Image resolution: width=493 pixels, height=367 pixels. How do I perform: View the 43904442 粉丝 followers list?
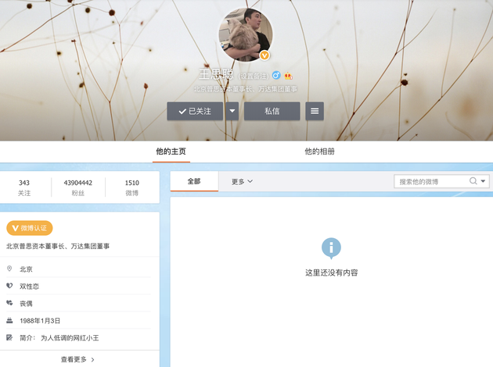tap(78, 187)
